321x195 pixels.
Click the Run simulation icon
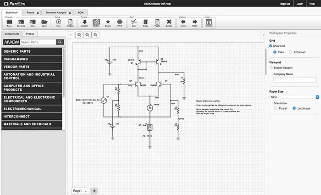[x=58, y=22]
